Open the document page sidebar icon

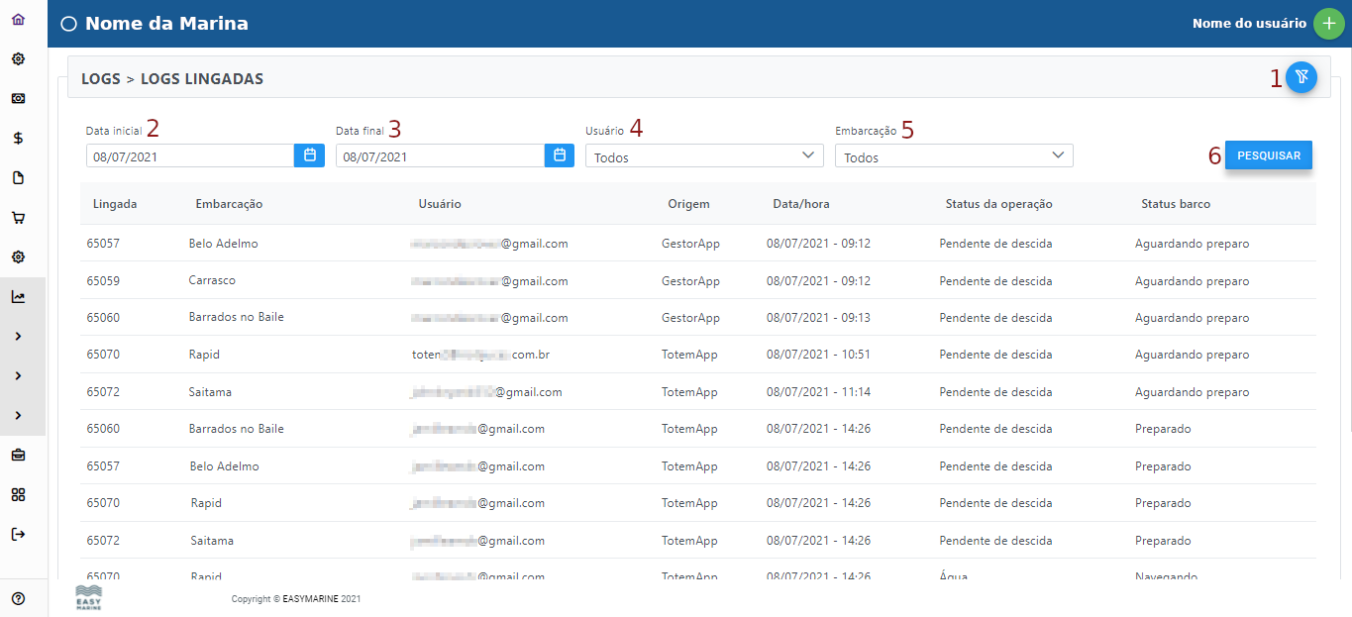tap(18, 178)
